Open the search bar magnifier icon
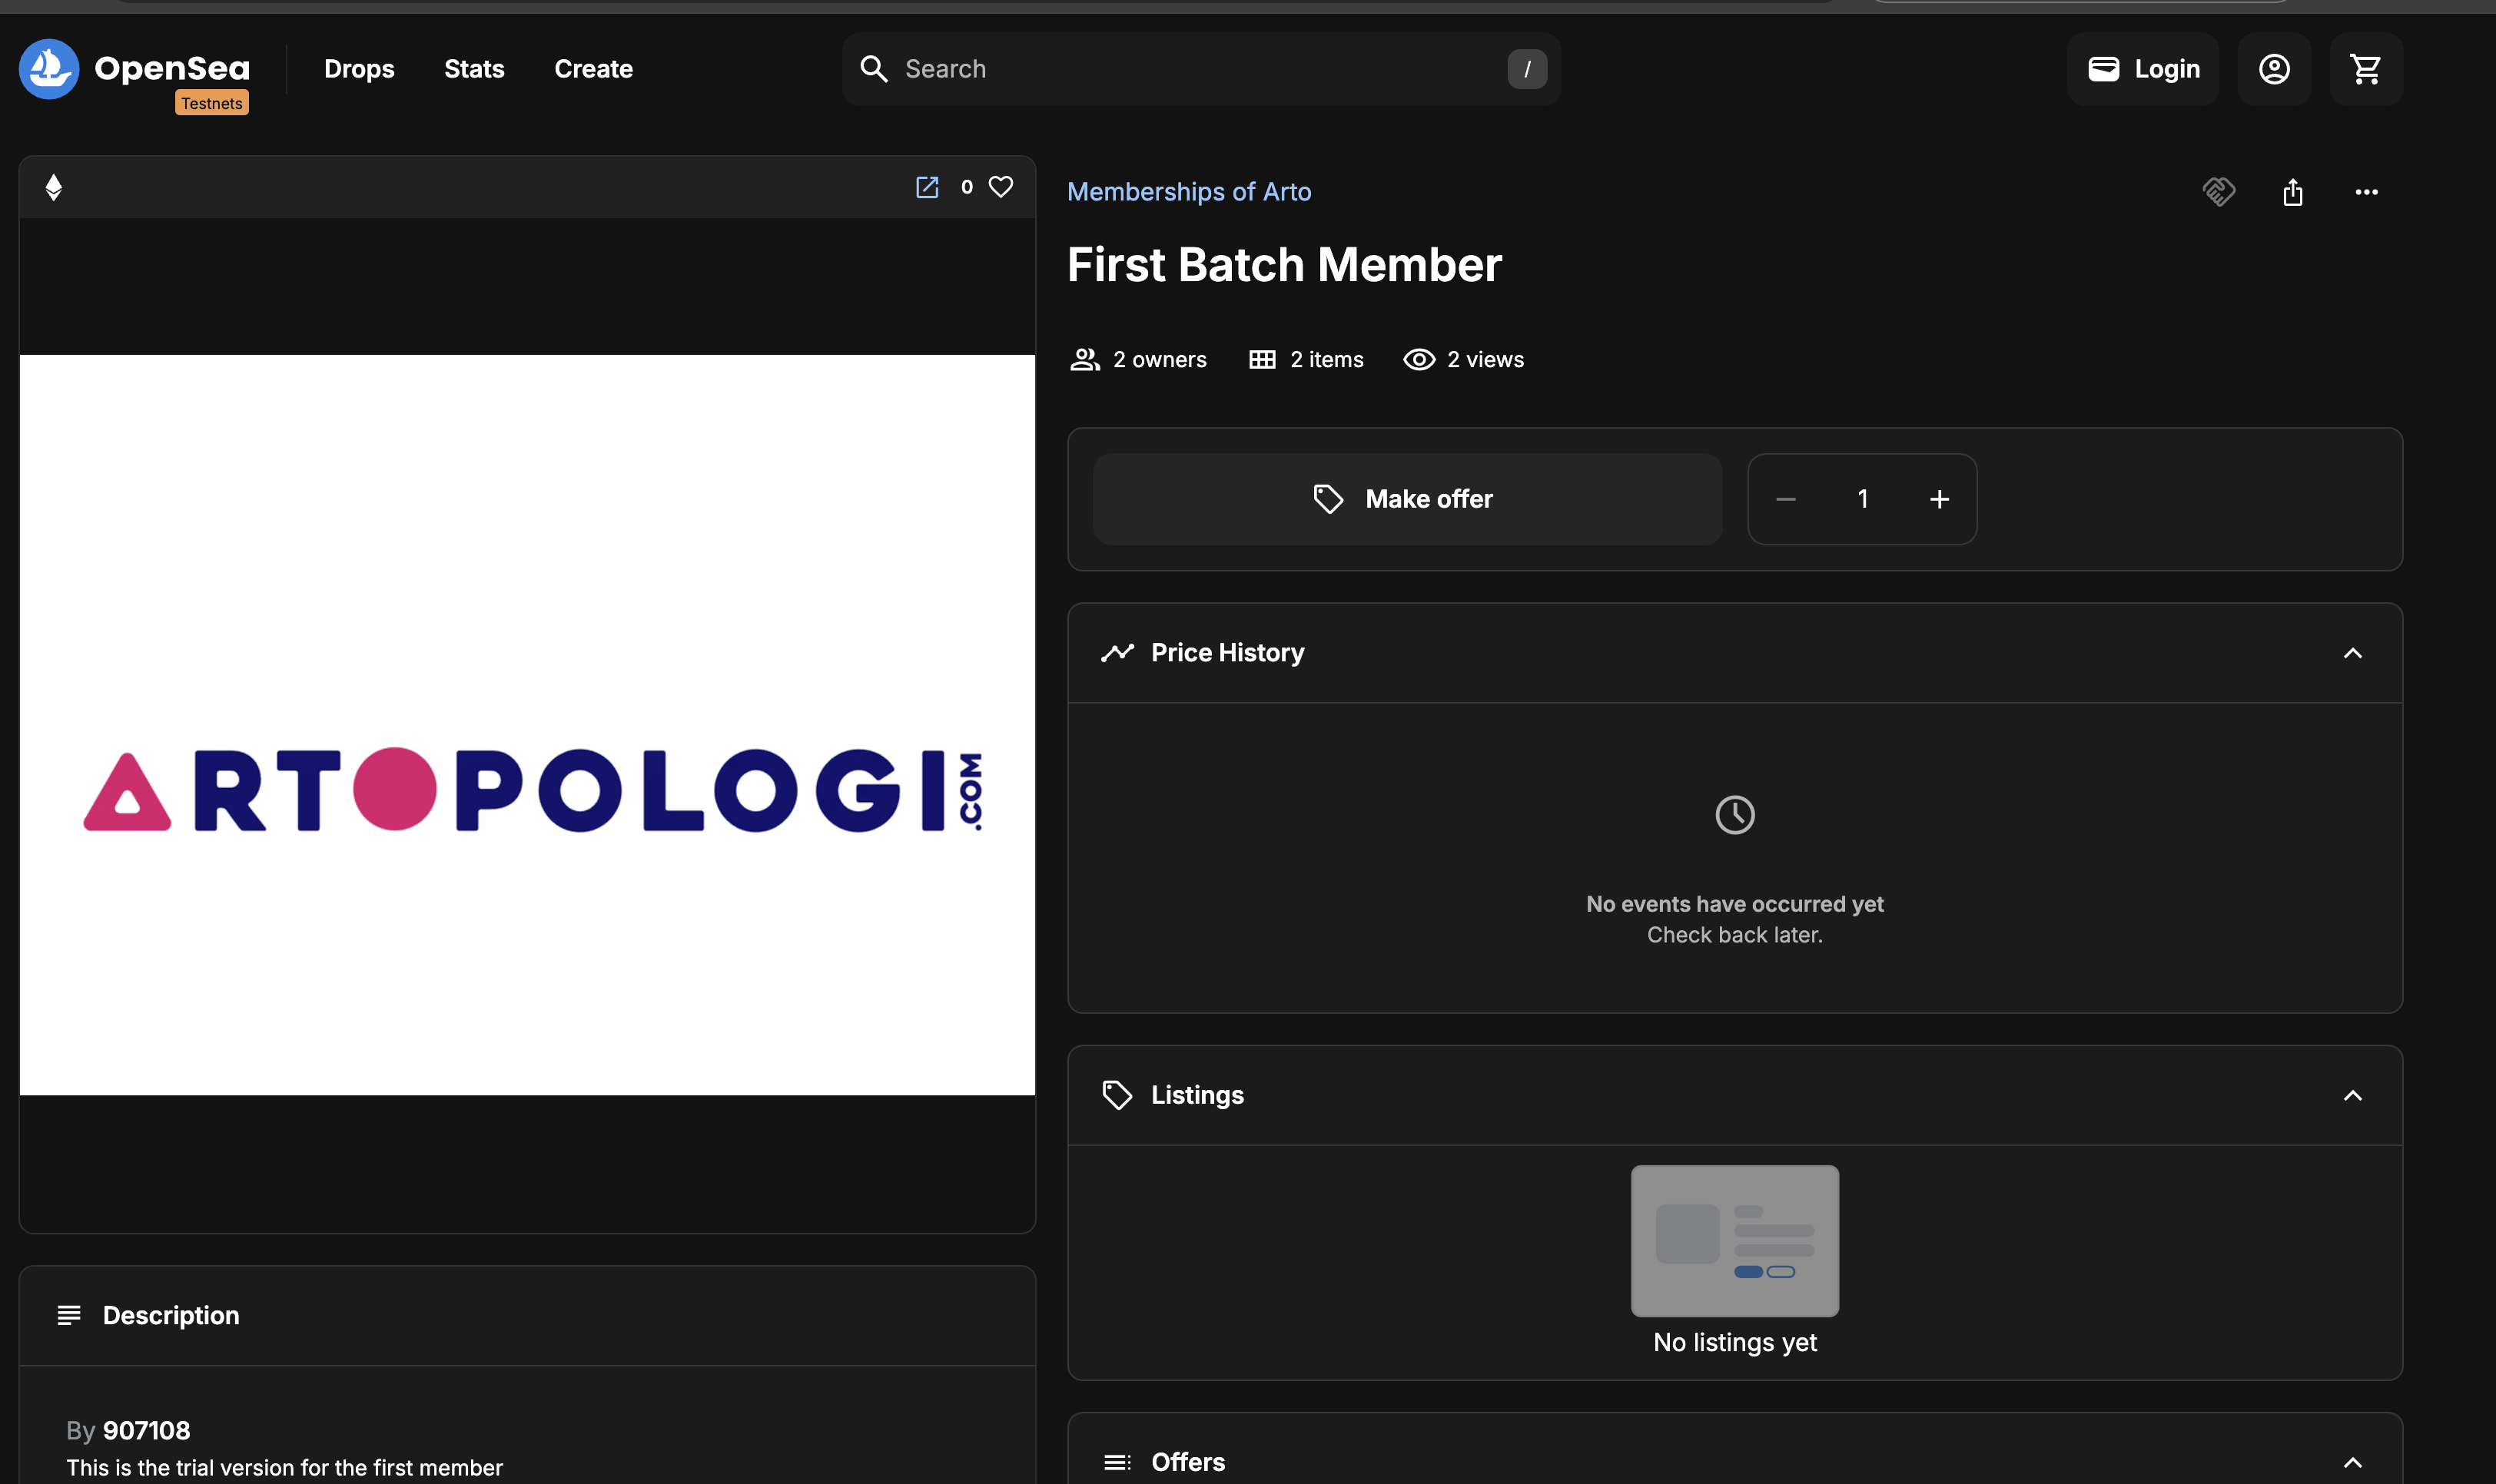Screen dimensions: 2496x1484 click(873, 68)
